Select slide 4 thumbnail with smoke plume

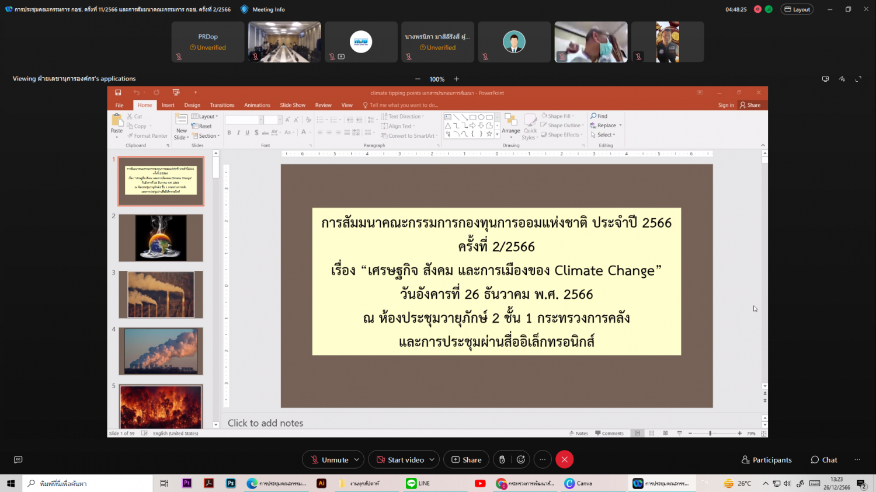[x=161, y=351]
